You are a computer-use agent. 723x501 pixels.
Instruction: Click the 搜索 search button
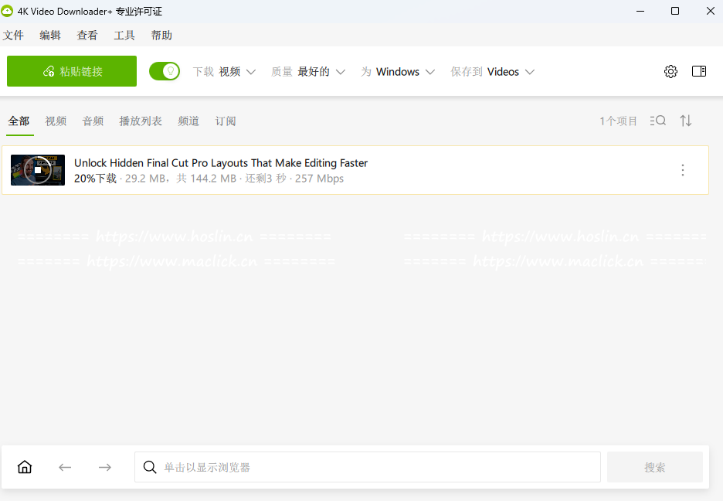click(655, 467)
